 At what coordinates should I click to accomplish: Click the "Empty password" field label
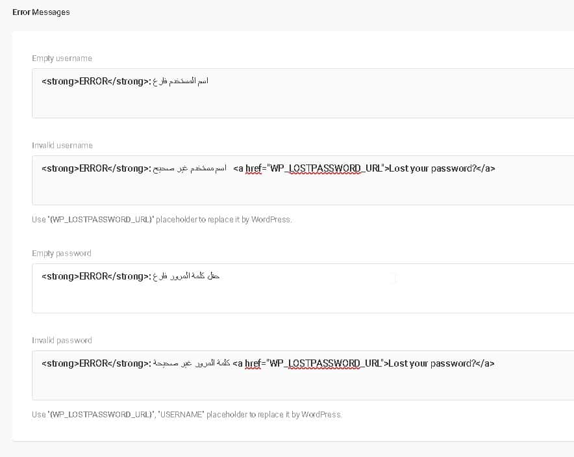coord(62,254)
